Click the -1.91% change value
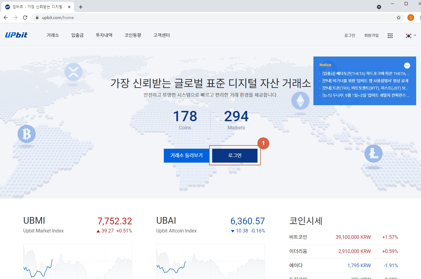 (x=391, y=266)
